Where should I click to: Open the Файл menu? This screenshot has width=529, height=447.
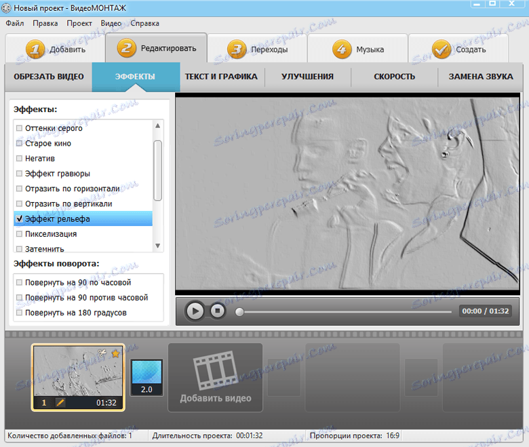15,23
